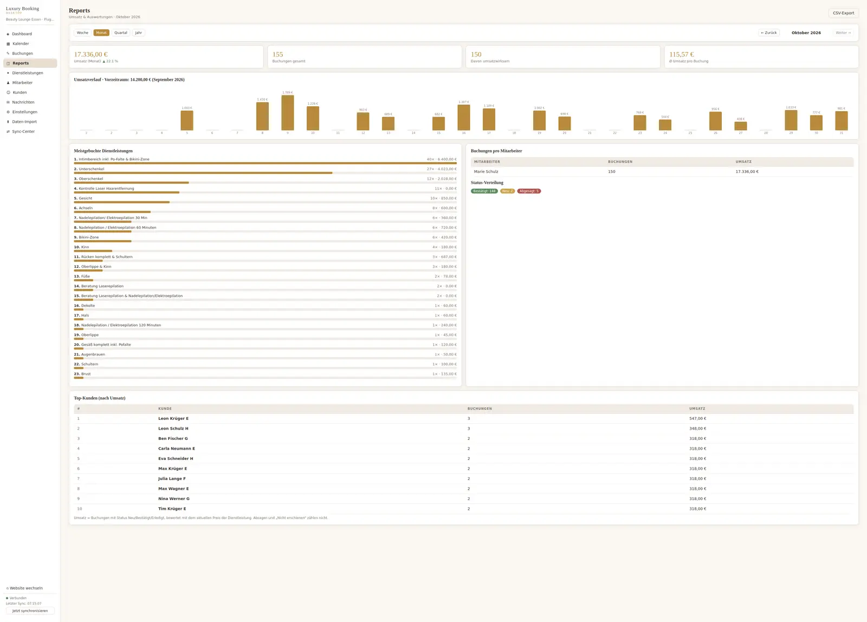This screenshot has width=867, height=622.
Task: Click the revenue bar for day 16
Action: tap(464, 118)
